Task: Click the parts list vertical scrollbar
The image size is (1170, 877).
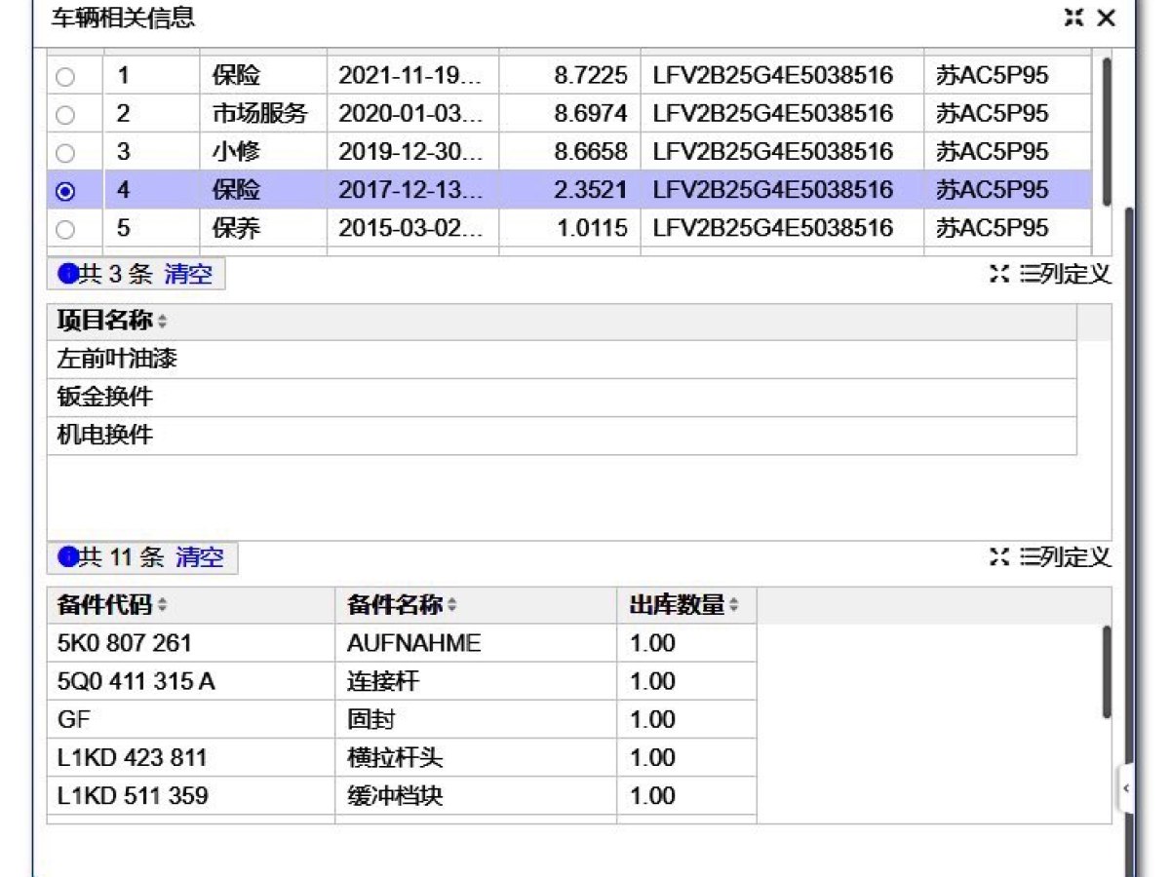Action: (1106, 672)
